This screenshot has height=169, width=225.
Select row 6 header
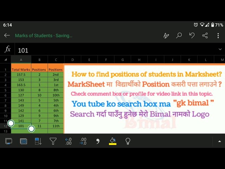tap(6, 95)
